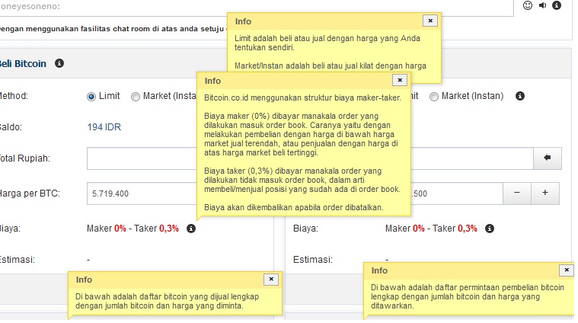Viewport: 578px width, 323px height.
Task: Open the emoji smiley picker in chat
Action: tap(528, 5)
